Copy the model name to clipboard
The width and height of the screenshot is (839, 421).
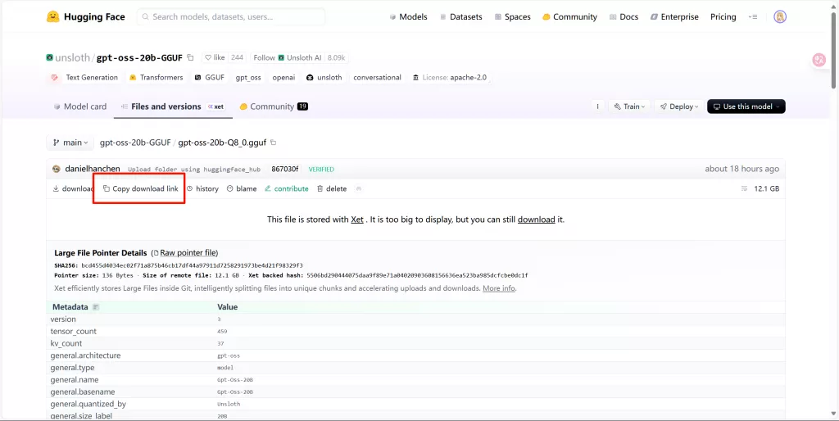pos(190,58)
